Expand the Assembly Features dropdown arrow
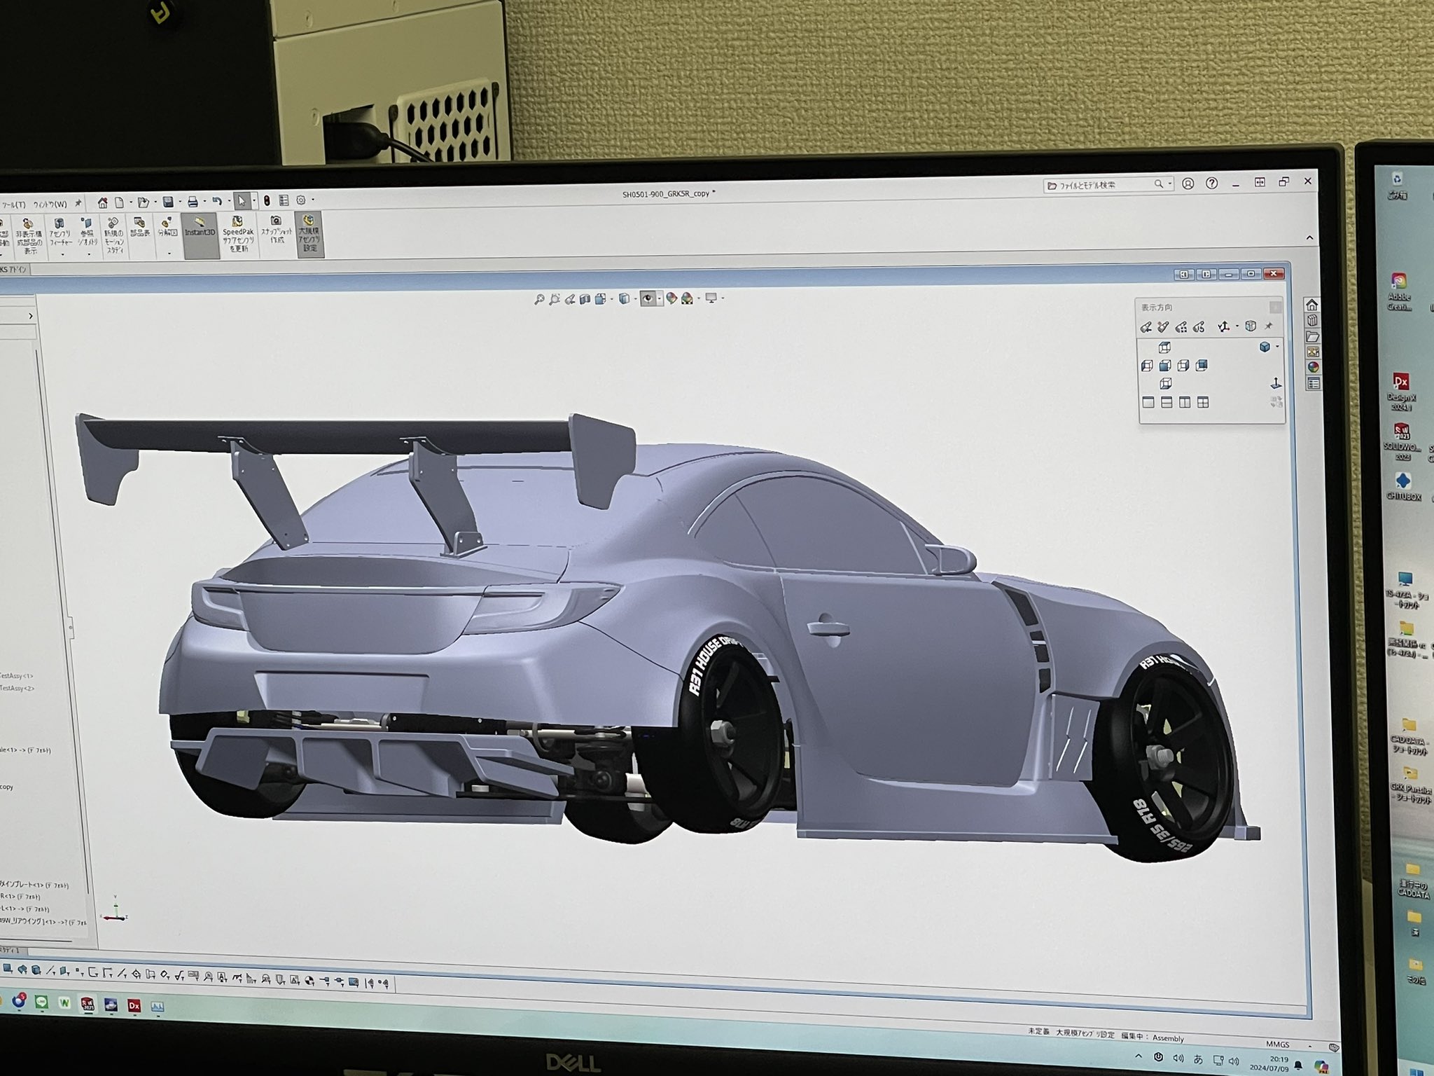The height and width of the screenshot is (1076, 1434). click(x=62, y=255)
